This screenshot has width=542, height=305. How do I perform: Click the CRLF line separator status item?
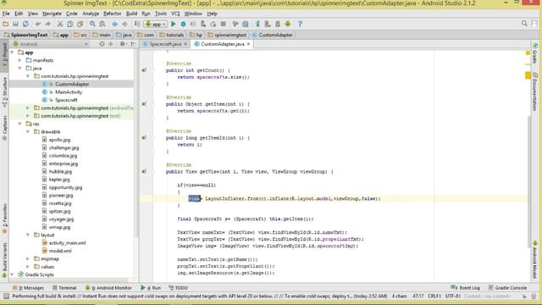point(434,297)
